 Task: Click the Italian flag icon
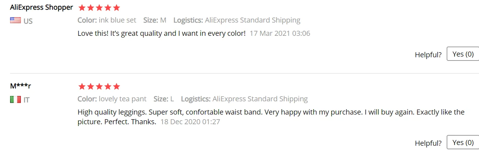[x=15, y=100]
